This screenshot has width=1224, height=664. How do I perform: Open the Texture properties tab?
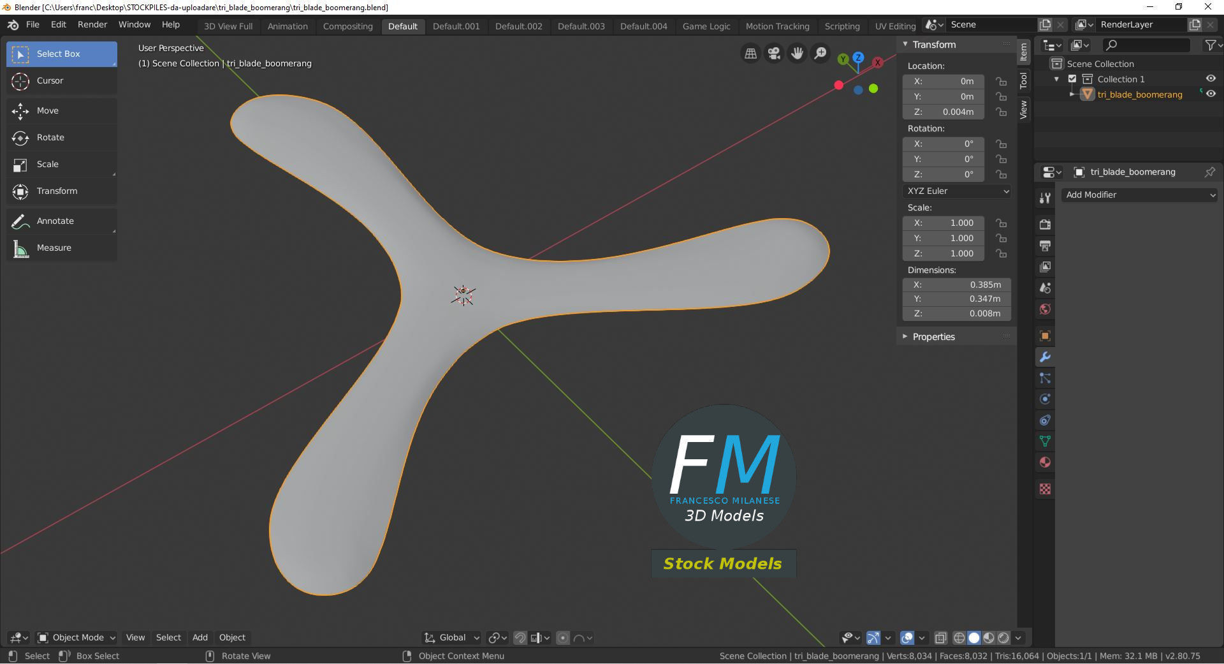tap(1045, 489)
